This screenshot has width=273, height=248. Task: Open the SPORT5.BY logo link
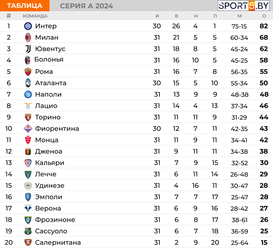tap(243, 6)
